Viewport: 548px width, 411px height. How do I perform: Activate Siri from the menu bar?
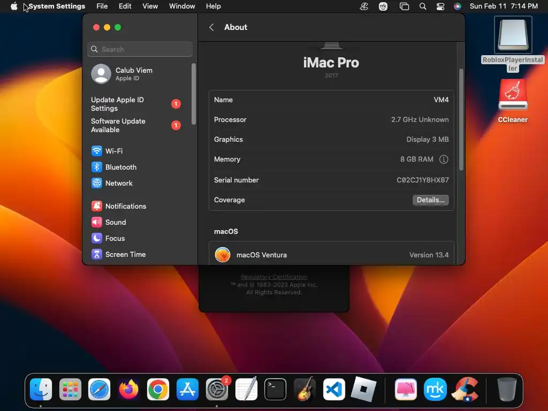(457, 6)
